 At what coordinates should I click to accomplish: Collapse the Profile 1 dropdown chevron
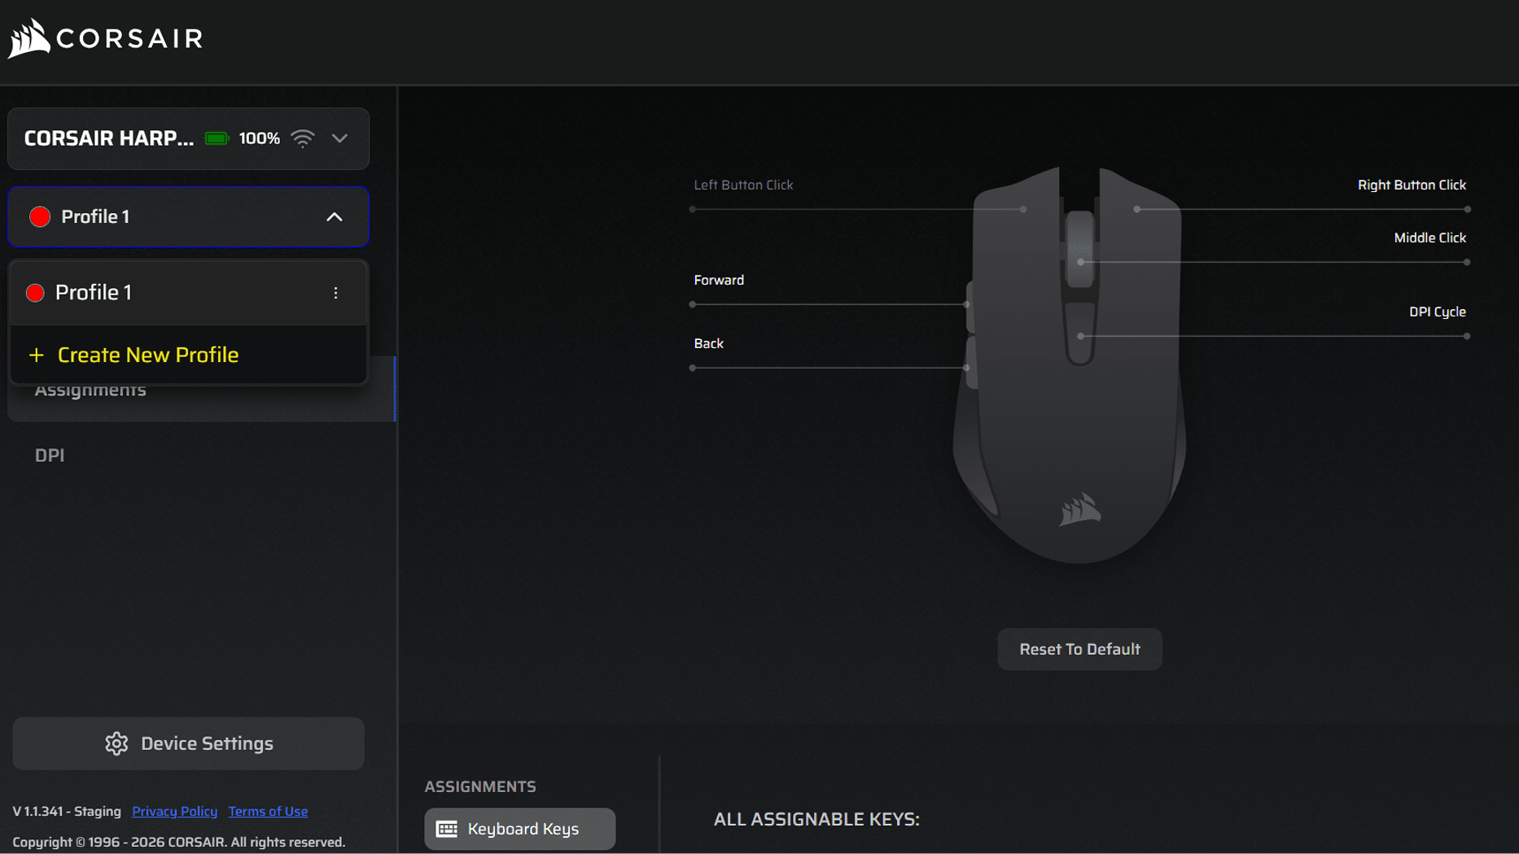[335, 217]
